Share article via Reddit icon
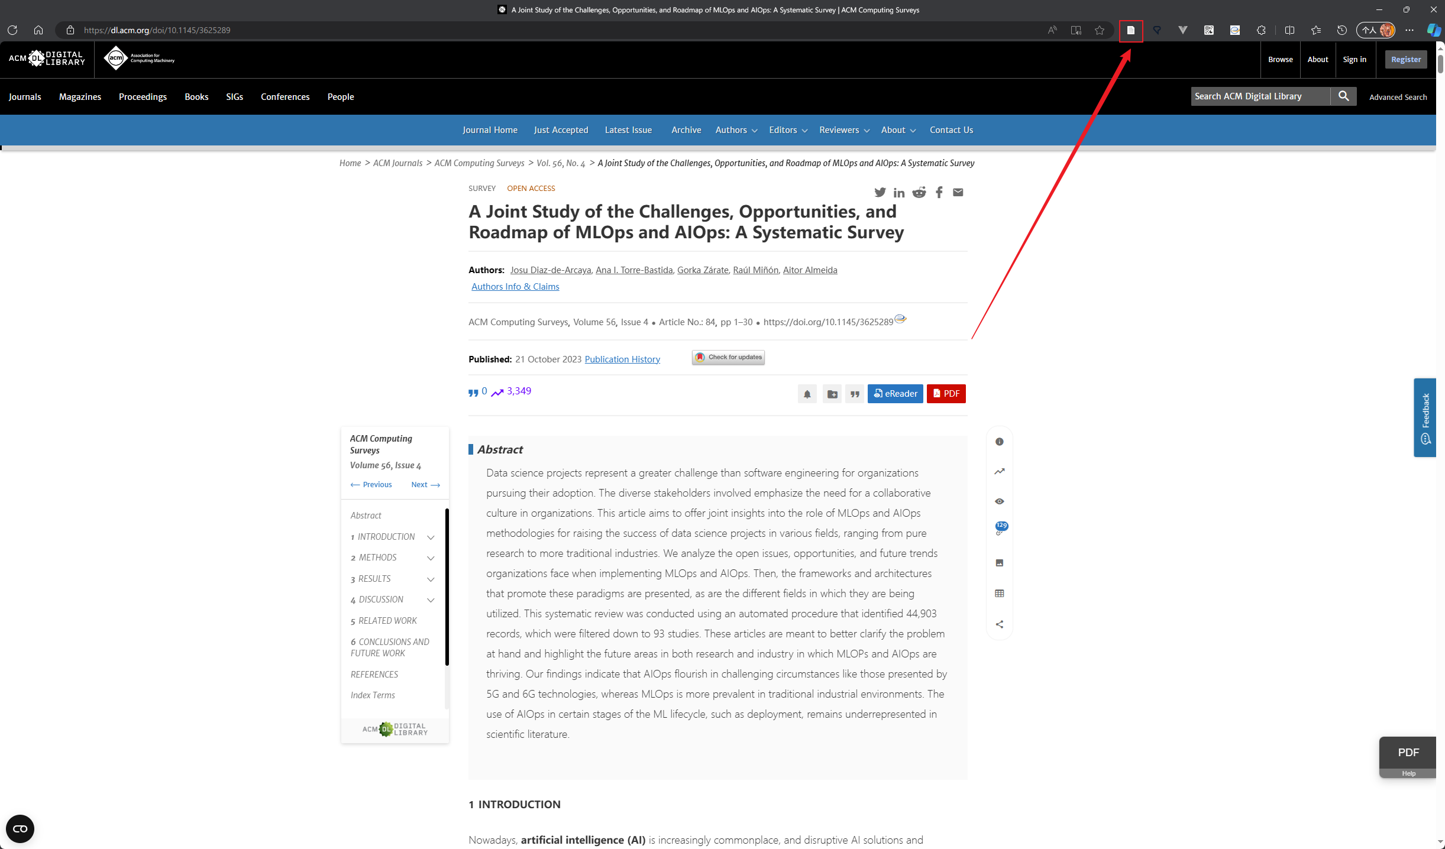Image resolution: width=1445 pixels, height=849 pixels. click(919, 192)
